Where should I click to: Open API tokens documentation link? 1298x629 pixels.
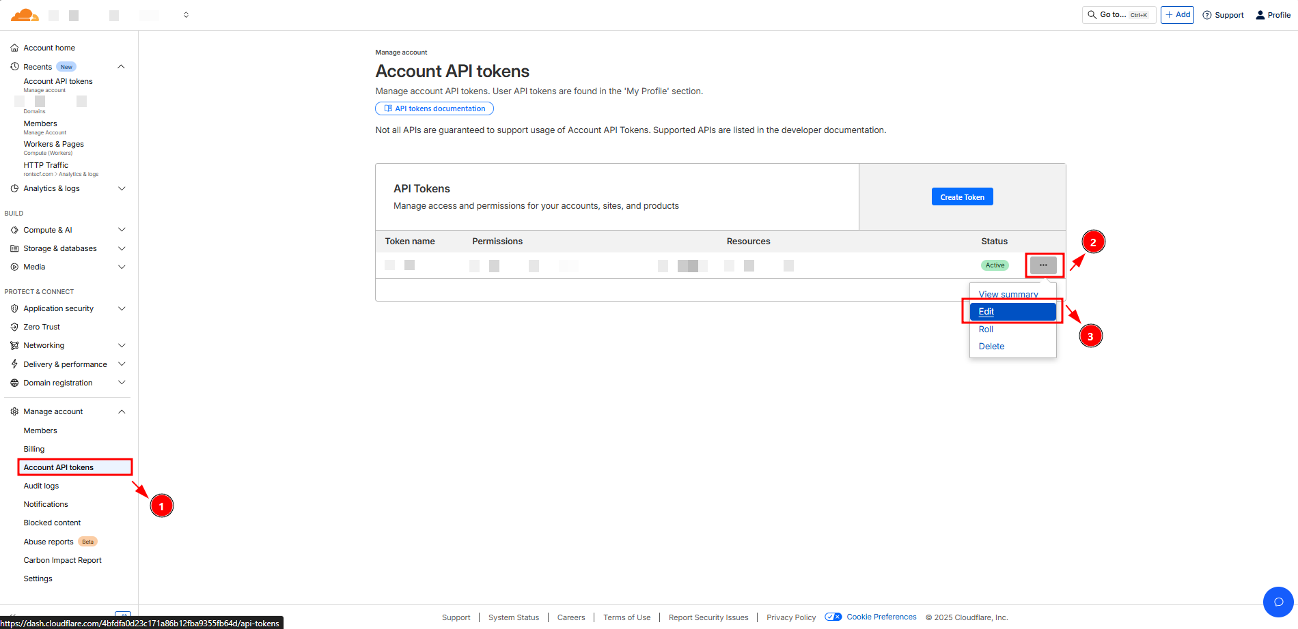click(x=434, y=108)
